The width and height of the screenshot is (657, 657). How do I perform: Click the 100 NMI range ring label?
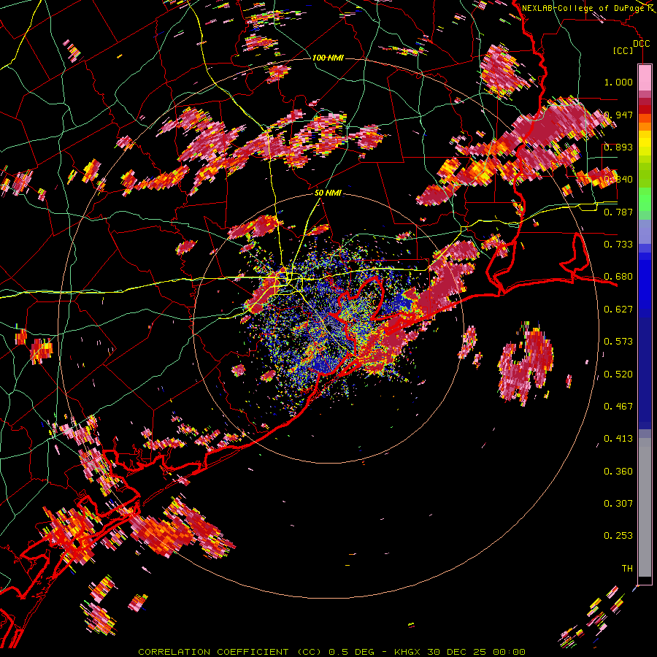pyautogui.click(x=328, y=58)
